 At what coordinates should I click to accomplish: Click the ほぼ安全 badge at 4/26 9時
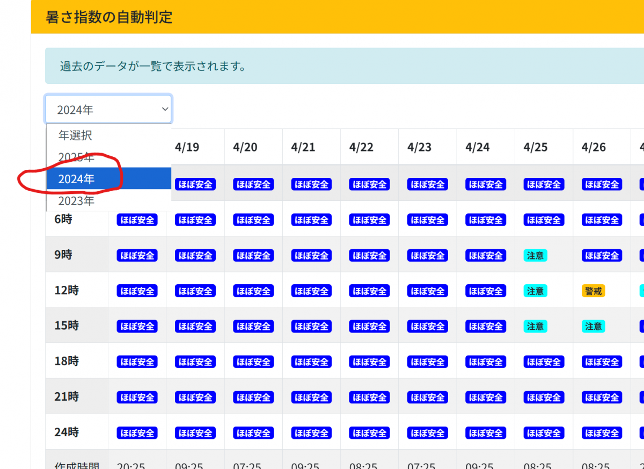coord(602,255)
